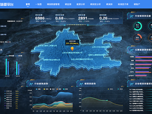Click the 钢铁行业 12% legend entry
This screenshot has height=114, width=152.
click(11, 100)
